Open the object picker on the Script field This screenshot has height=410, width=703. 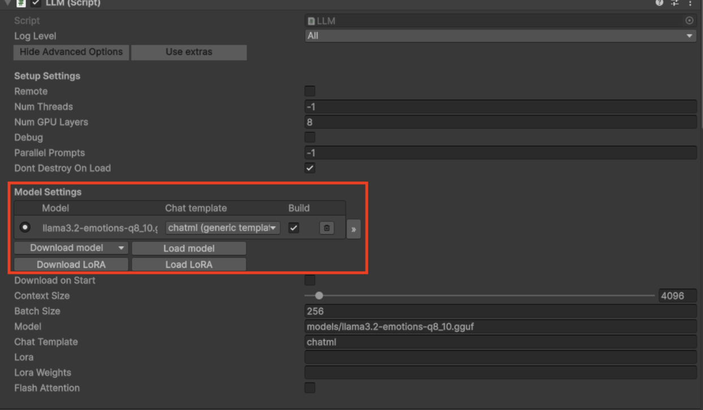pos(689,20)
